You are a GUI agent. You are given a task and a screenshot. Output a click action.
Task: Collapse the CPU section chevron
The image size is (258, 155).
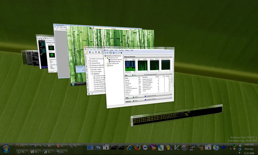(x=171, y=73)
